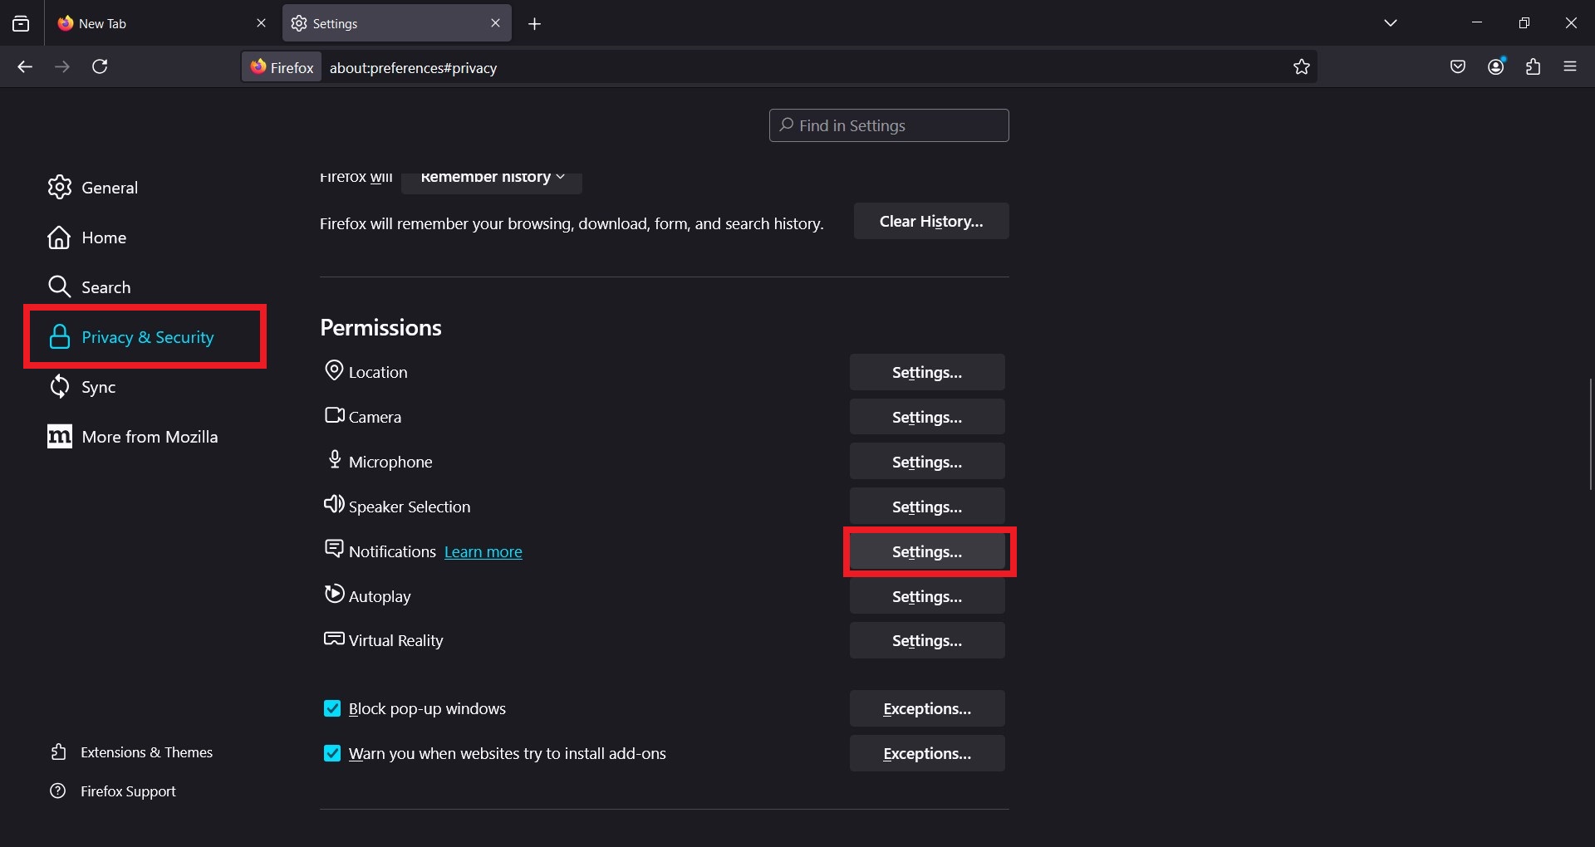The width and height of the screenshot is (1595, 847).
Task: Bookmark this page with the star
Action: pos(1301,67)
